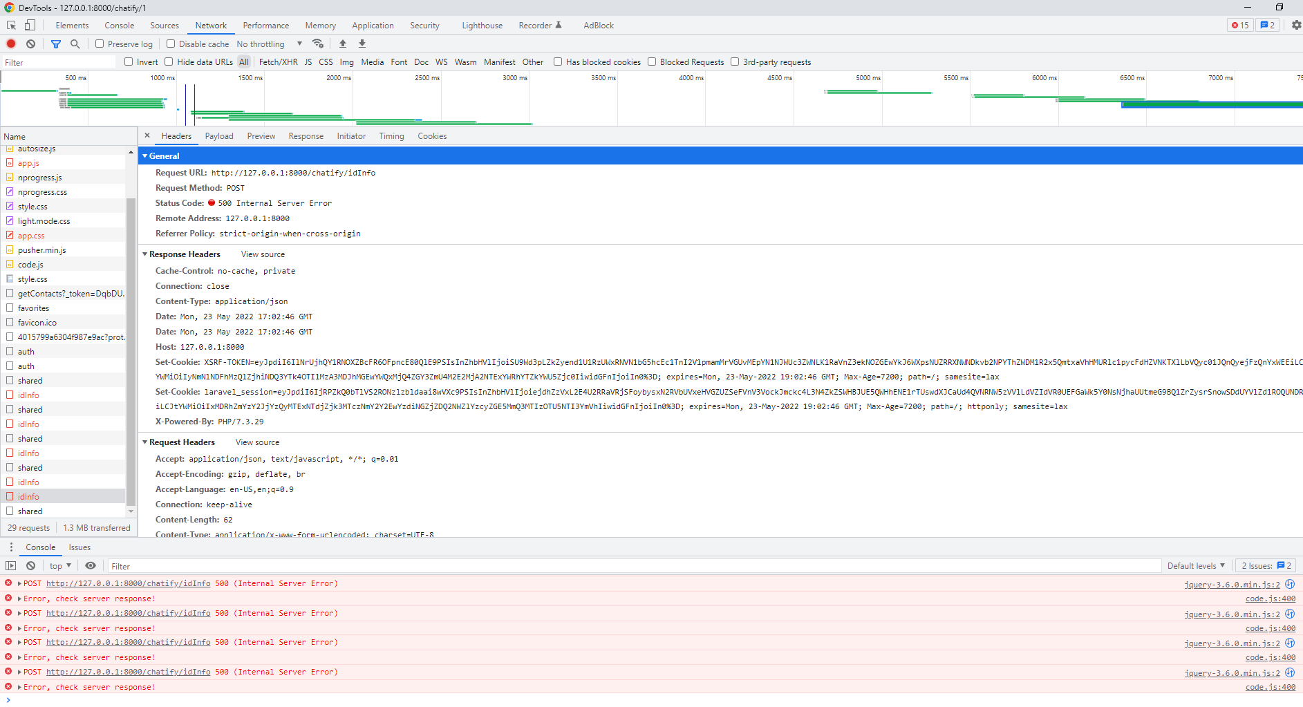Viewport: 1303px width, 707px height.
Task: Open network conditions settings
Action: (318, 43)
